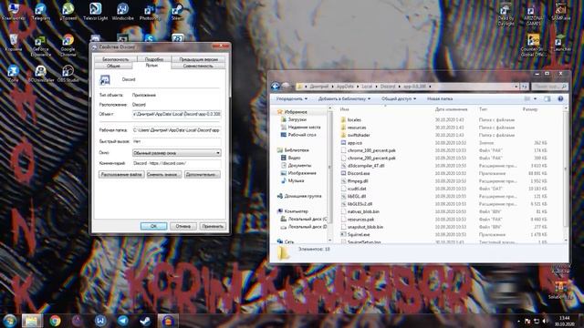Screen dimensions: 584x328
Task: Collapse the Избранное group in navigation pane
Action: 295,111
